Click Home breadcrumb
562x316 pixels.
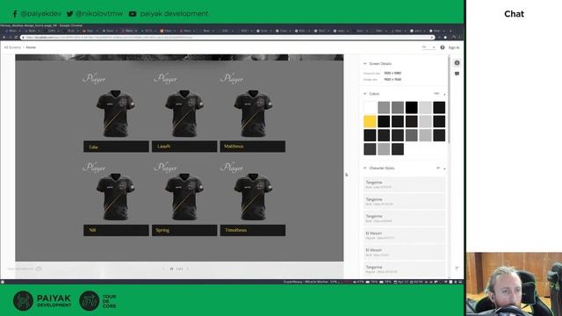(x=31, y=47)
